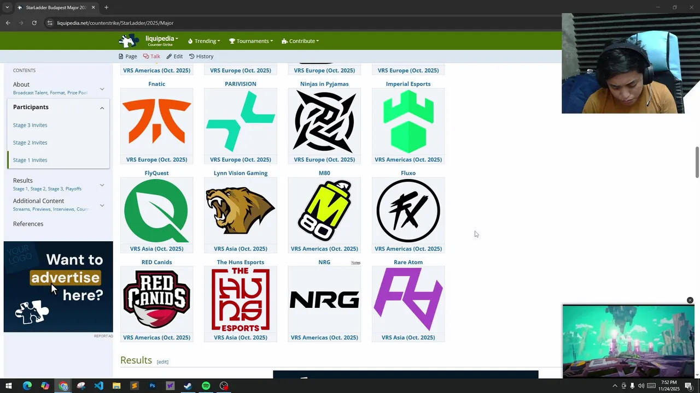Switch to the Edit tab
This screenshot has height=393, width=700.
174,56
